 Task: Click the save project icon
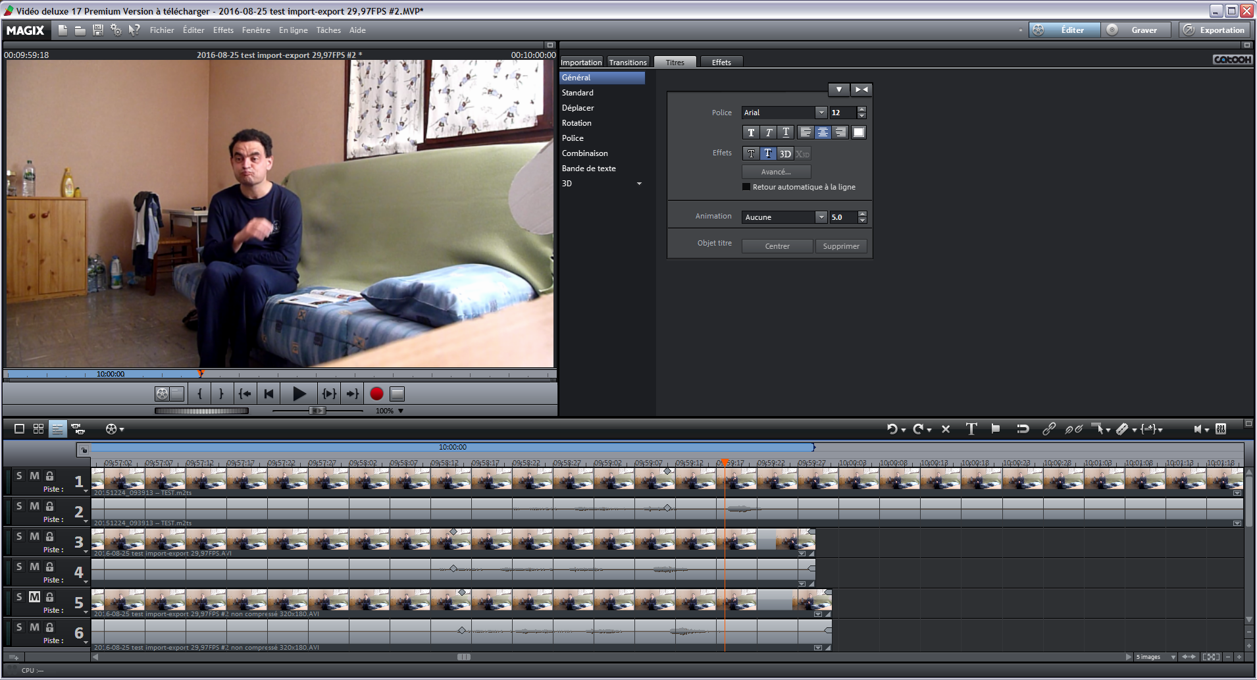click(98, 30)
